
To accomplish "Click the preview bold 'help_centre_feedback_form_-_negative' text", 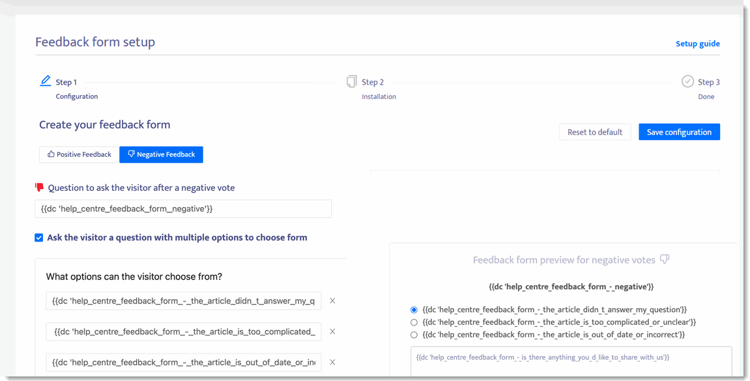I will (571, 287).
